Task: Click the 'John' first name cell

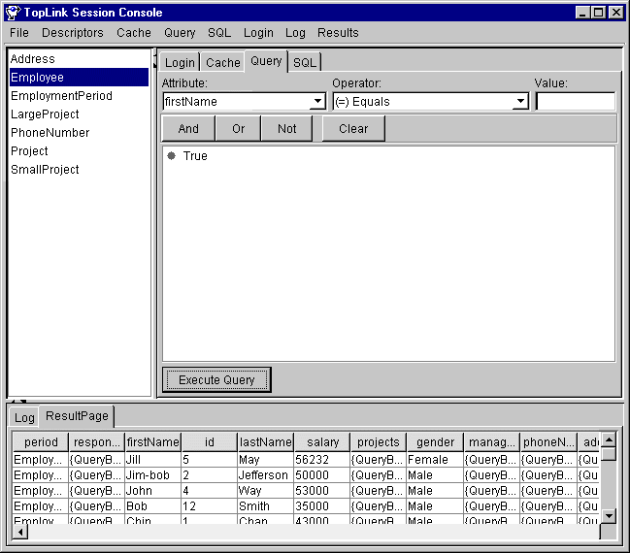Action: tap(153, 491)
